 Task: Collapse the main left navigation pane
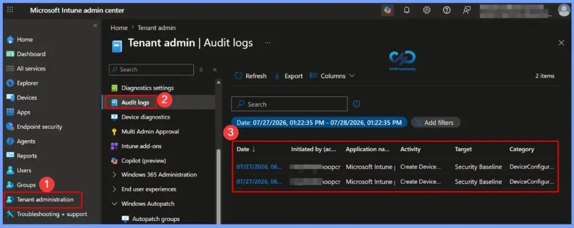(x=95, y=26)
